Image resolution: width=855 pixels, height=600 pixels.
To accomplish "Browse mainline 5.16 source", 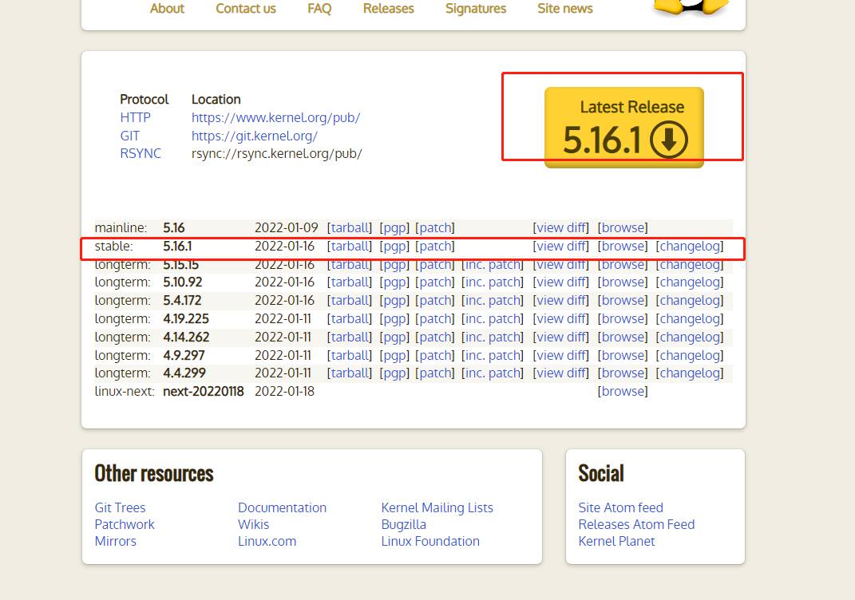I will pyautogui.click(x=623, y=228).
